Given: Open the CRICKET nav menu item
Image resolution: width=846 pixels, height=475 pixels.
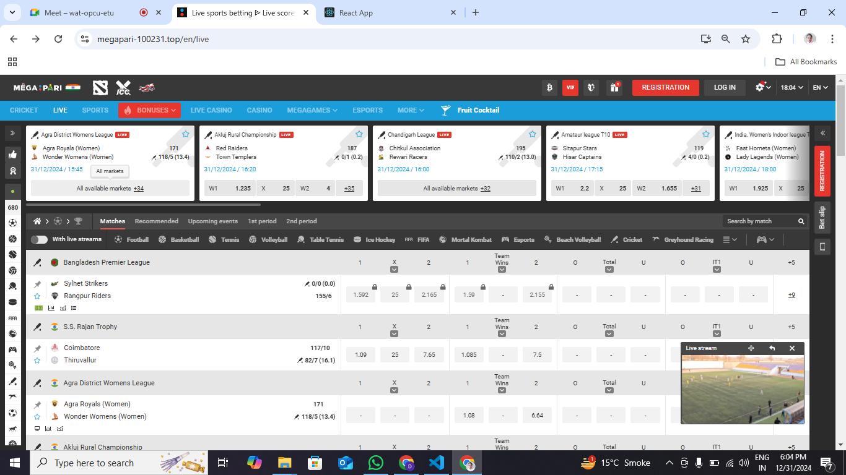Looking at the screenshot, I should 24,110.
